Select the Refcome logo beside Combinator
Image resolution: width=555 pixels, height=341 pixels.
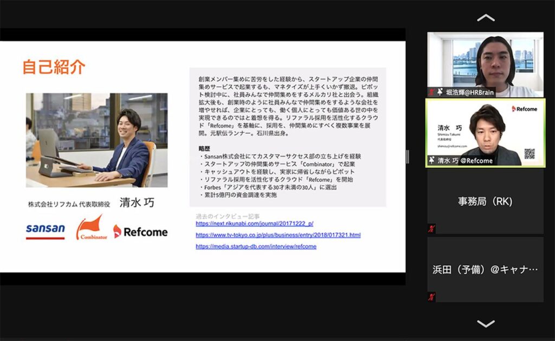pyautogui.click(x=142, y=232)
